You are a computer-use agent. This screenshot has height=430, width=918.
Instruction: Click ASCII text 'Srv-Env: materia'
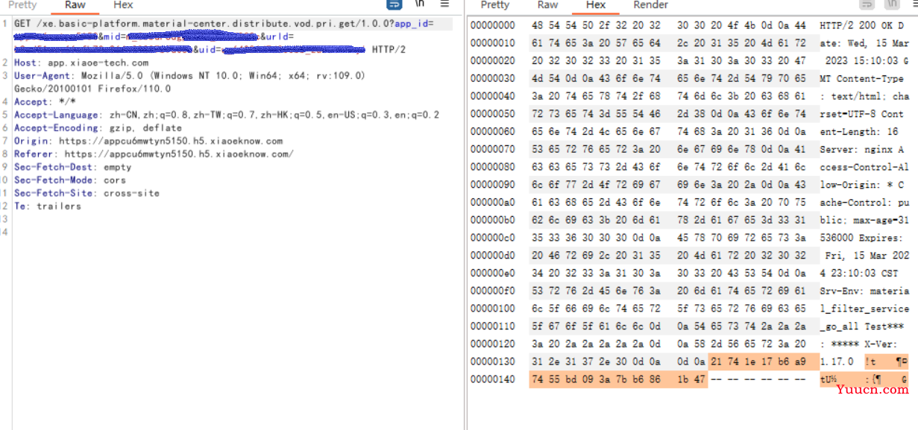pyautogui.click(x=864, y=291)
